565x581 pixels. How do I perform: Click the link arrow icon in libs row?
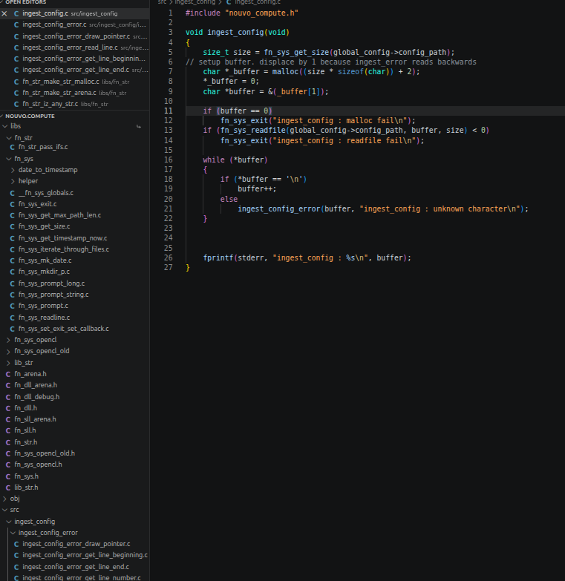coord(139,126)
